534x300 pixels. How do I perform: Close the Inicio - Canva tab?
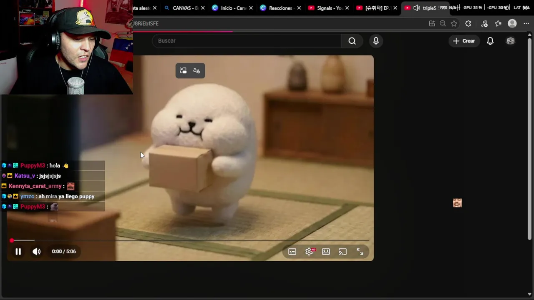(251, 8)
